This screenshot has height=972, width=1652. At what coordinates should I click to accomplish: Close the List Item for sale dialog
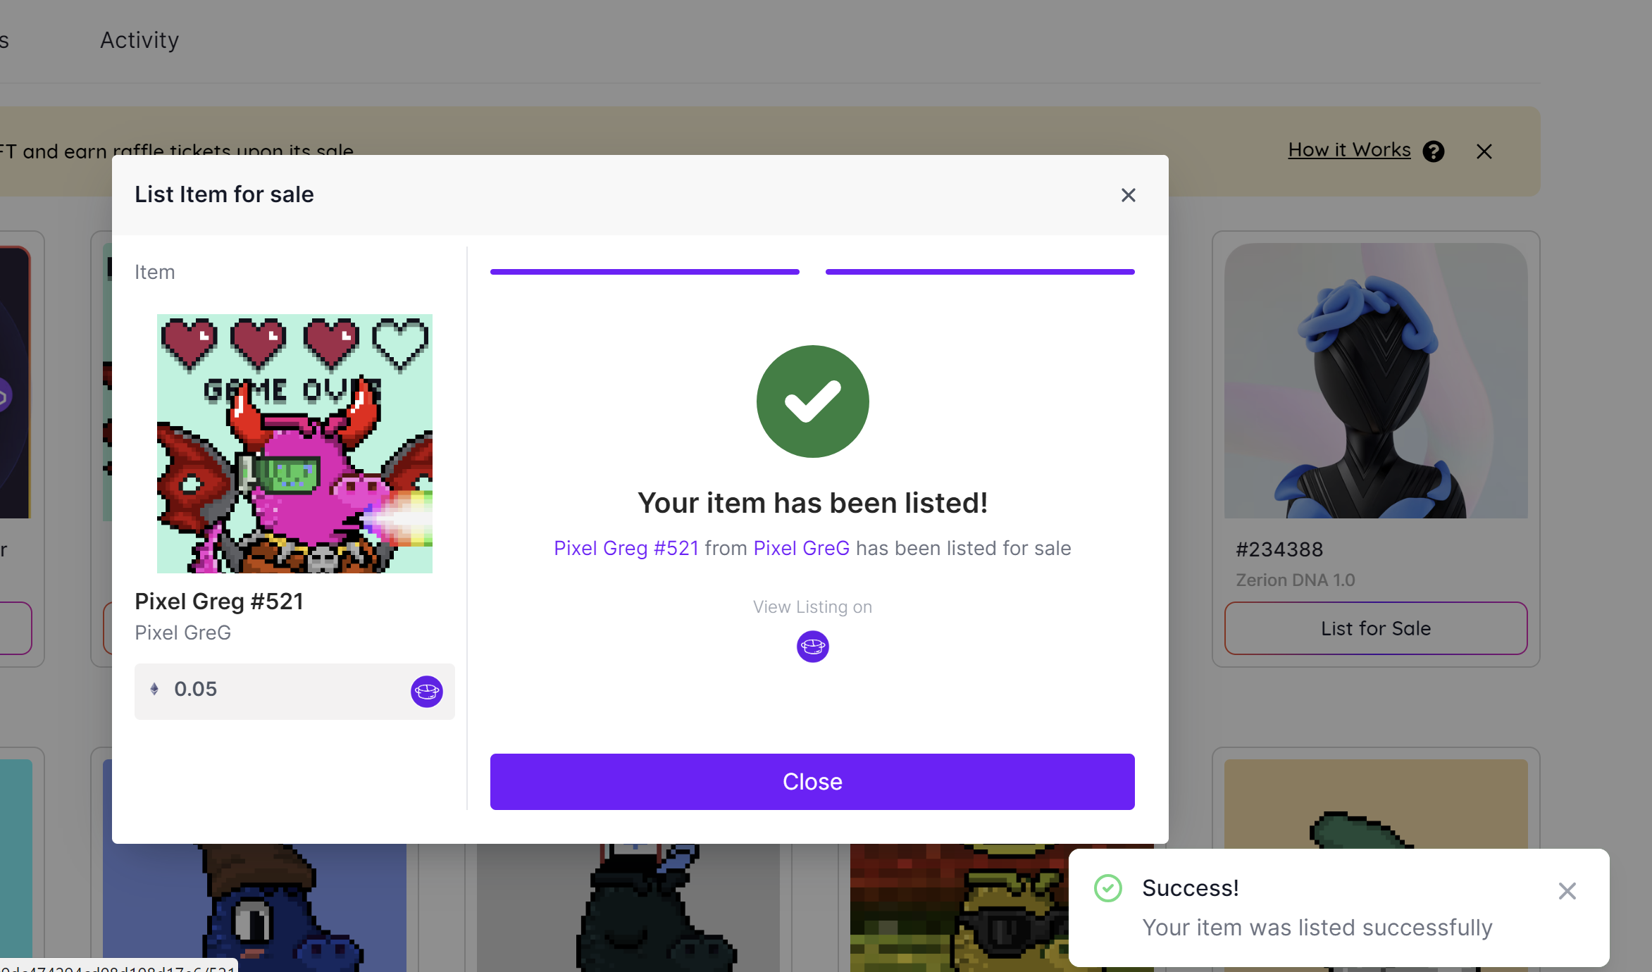[1128, 195]
